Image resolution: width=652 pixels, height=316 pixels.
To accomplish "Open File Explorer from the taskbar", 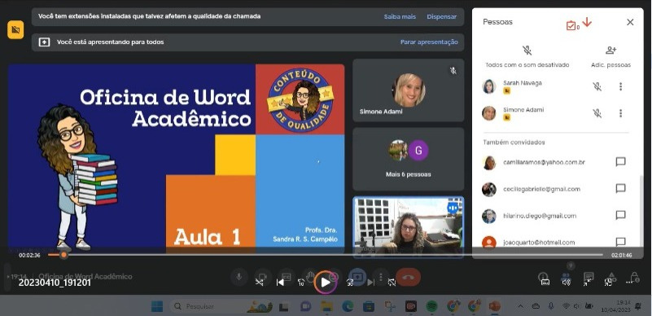I will pyautogui.click(x=326, y=306).
